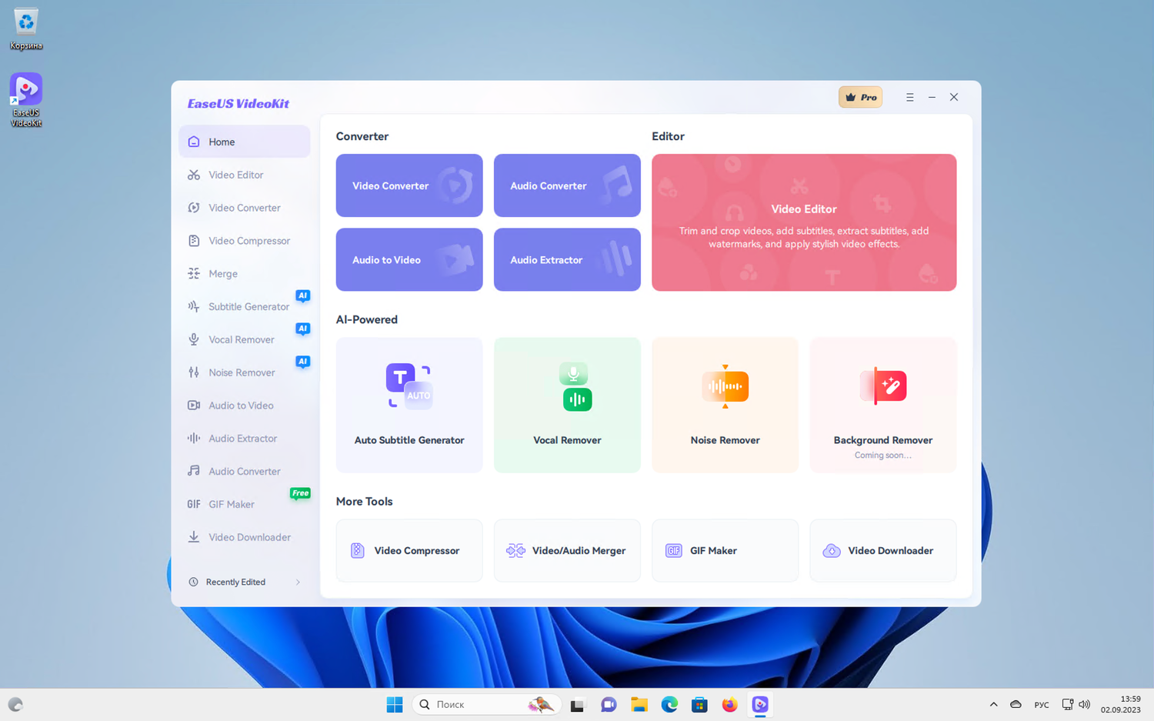The image size is (1154, 721).
Task: Show hidden system tray icons
Action: coord(993,704)
